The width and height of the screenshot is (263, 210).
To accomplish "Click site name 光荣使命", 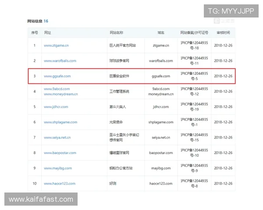I will click(x=116, y=122).
